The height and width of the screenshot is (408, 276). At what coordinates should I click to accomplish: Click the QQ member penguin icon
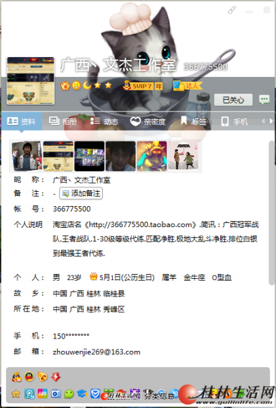point(16,377)
